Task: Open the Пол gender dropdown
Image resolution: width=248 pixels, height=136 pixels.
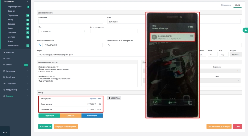Action: coord(62,31)
